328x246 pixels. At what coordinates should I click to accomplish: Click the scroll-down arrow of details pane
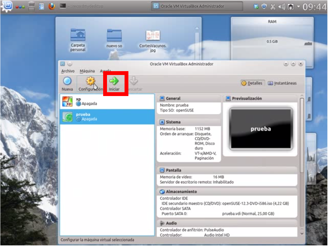point(301,234)
